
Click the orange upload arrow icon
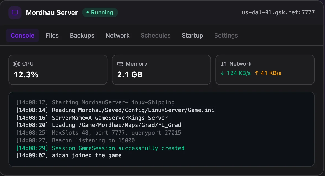click(257, 73)
